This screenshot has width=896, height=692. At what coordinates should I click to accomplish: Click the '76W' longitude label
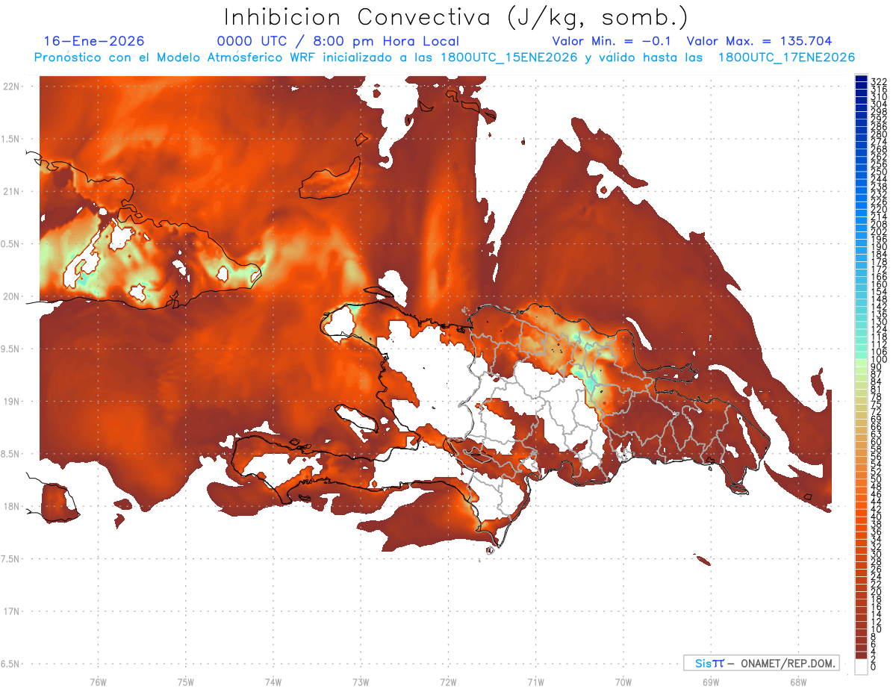pos(98,682)
